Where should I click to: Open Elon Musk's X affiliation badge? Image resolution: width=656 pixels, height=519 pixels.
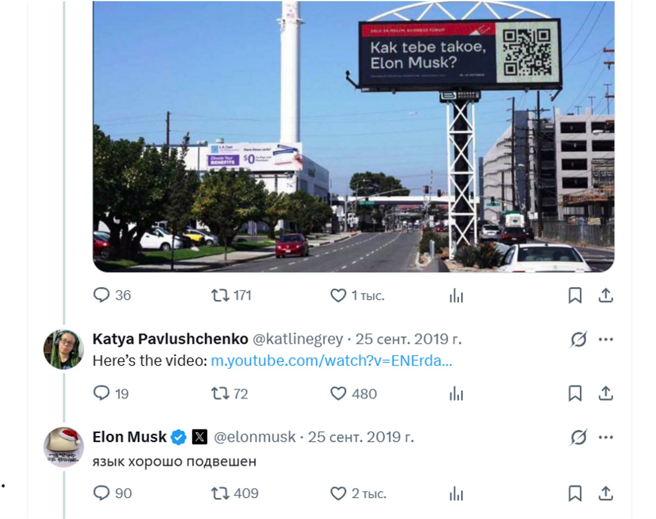coord(200,437)
